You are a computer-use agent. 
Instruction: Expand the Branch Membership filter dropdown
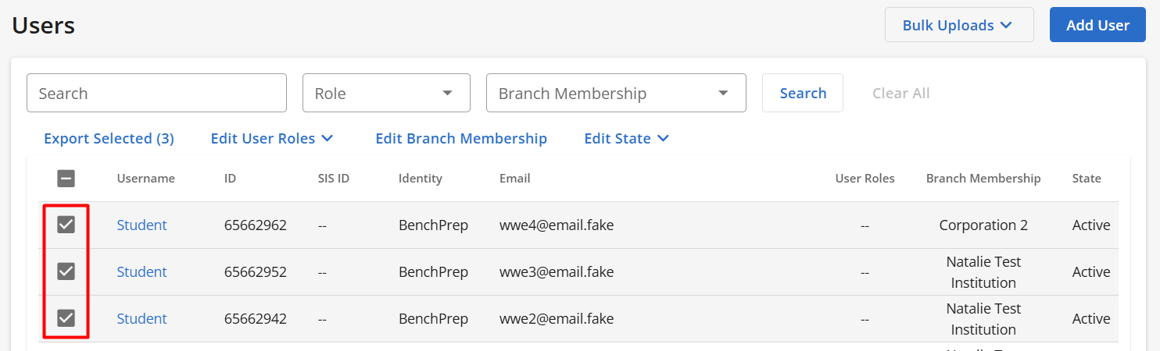point(616,93)
